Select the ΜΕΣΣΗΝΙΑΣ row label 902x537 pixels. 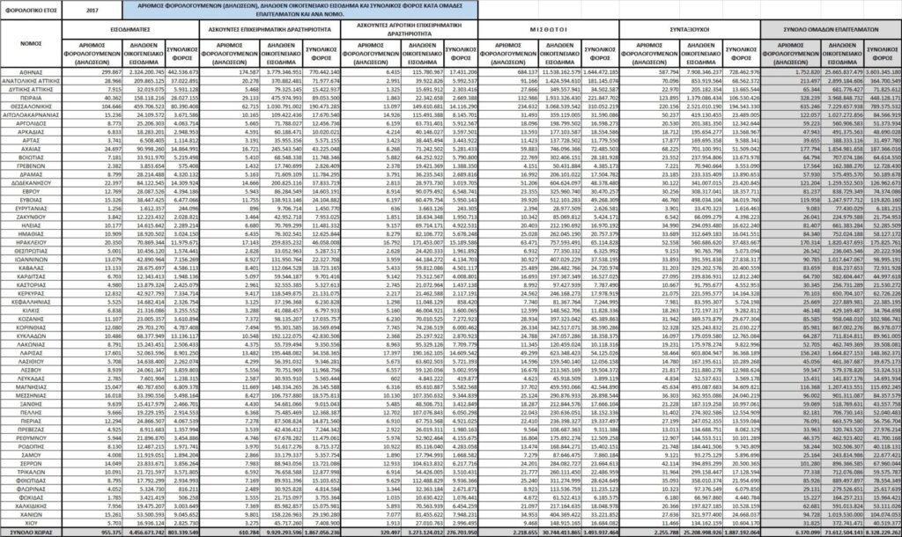[x=31, y=395]
